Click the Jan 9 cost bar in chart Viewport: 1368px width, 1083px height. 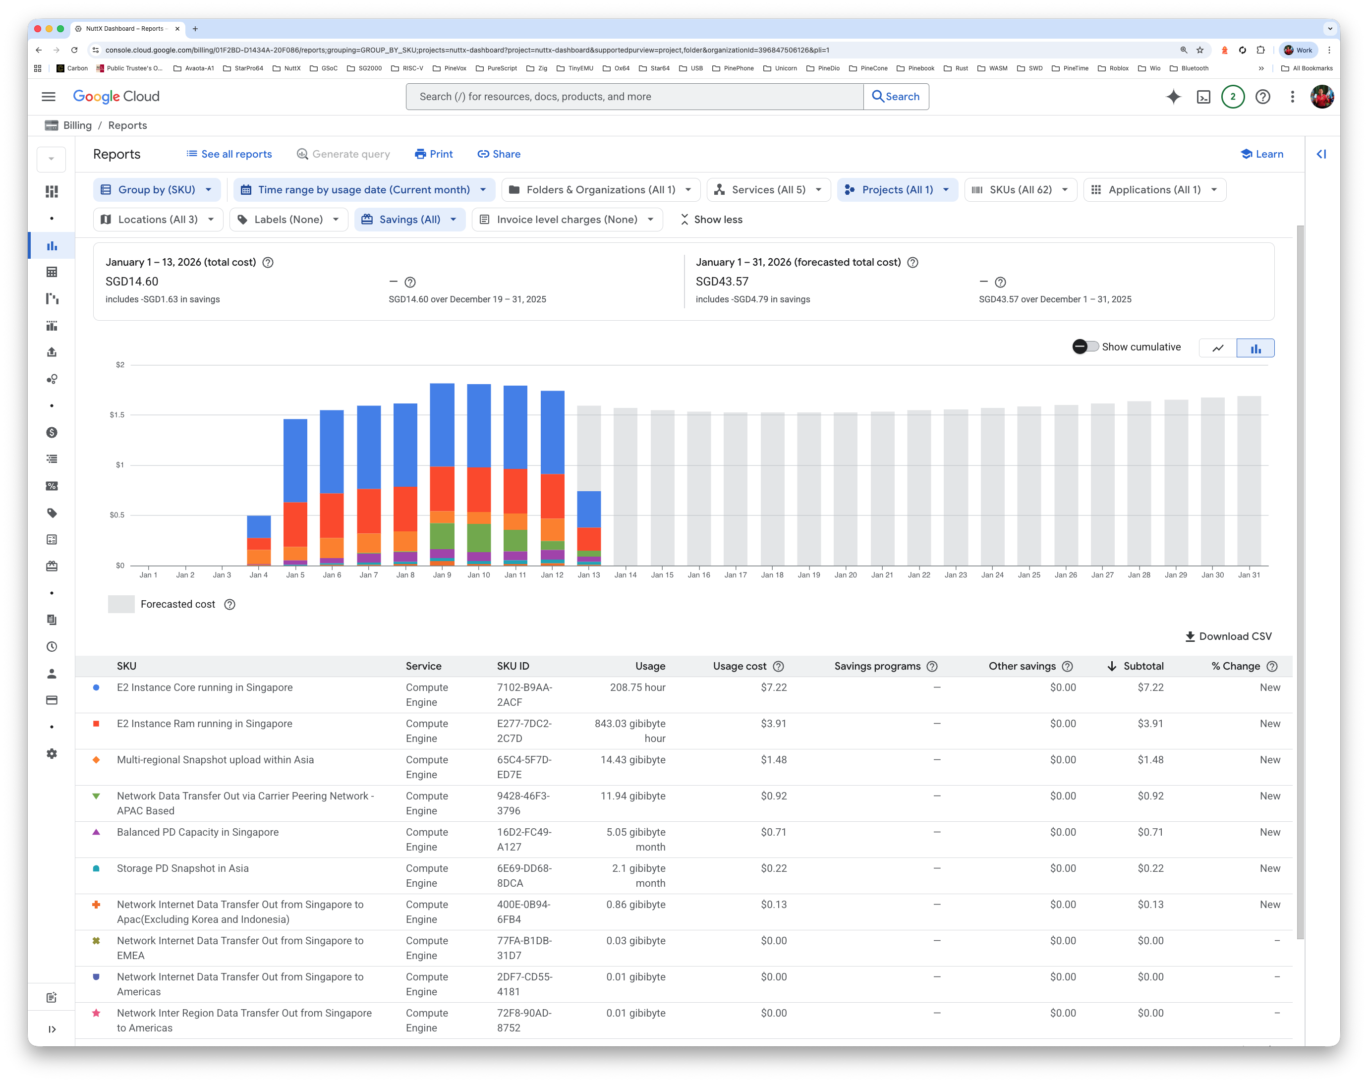pos(442,469)
